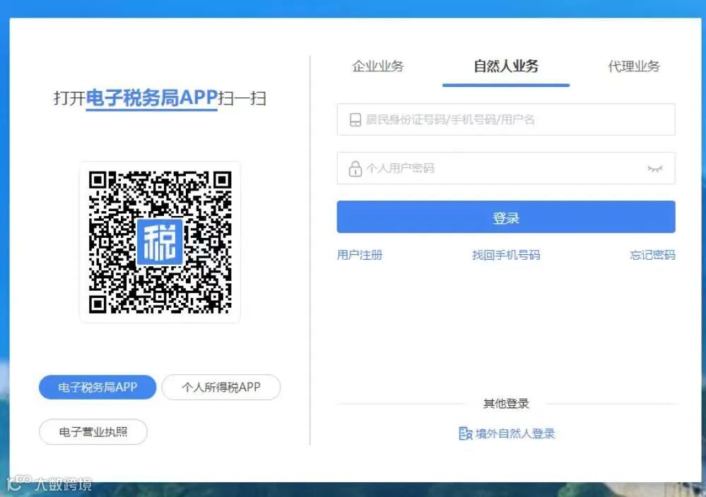Select the 电子税务局APP scan option

click(97, 387)
